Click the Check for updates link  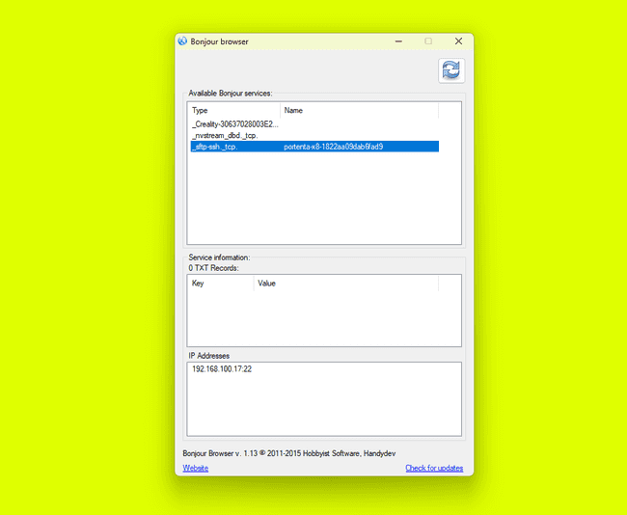click(433, 469)
